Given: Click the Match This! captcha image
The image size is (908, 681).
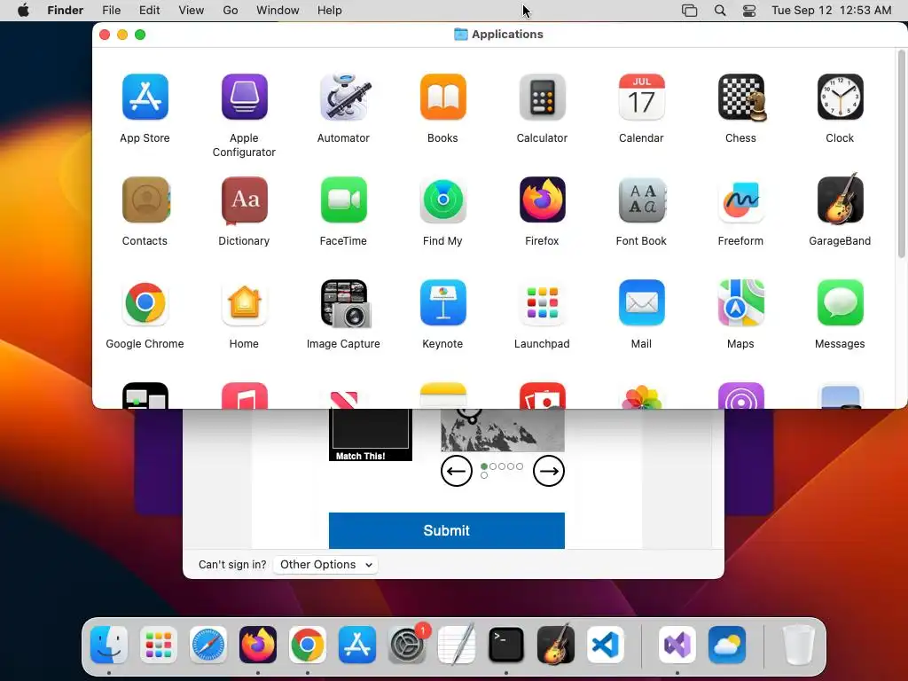Looking at the screenshot, I should [371, 434].
